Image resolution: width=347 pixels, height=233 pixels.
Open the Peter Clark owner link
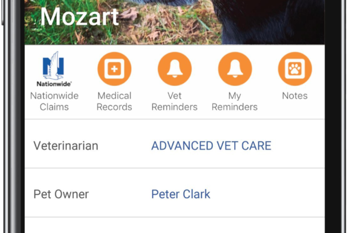181,194
